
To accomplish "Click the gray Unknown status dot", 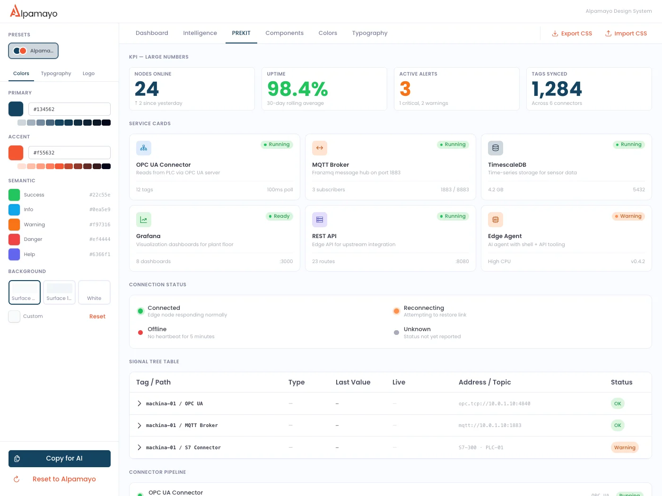I will pos(397,333).
